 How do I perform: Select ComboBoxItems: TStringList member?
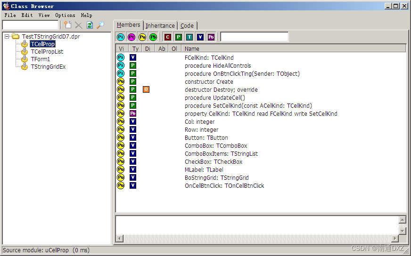coord(221,154)
